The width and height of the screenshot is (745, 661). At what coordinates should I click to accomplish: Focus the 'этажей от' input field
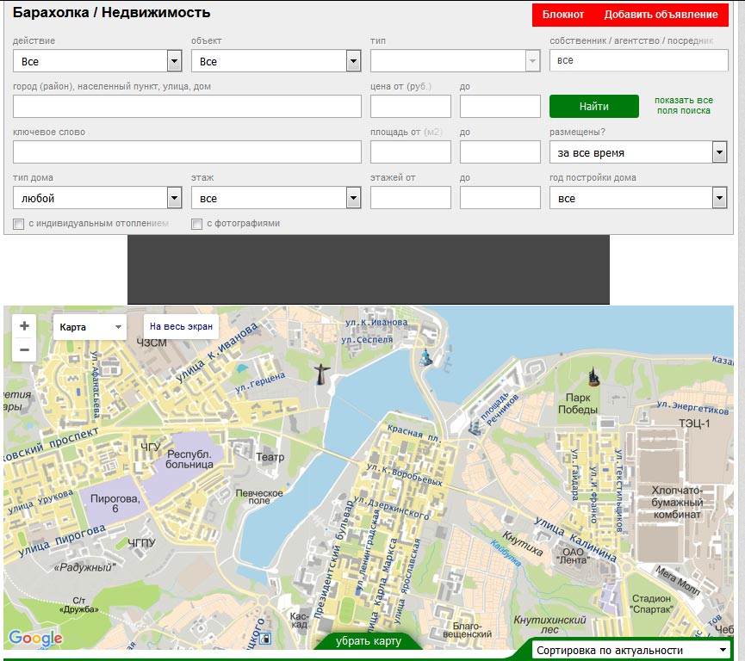pos(411,198)
